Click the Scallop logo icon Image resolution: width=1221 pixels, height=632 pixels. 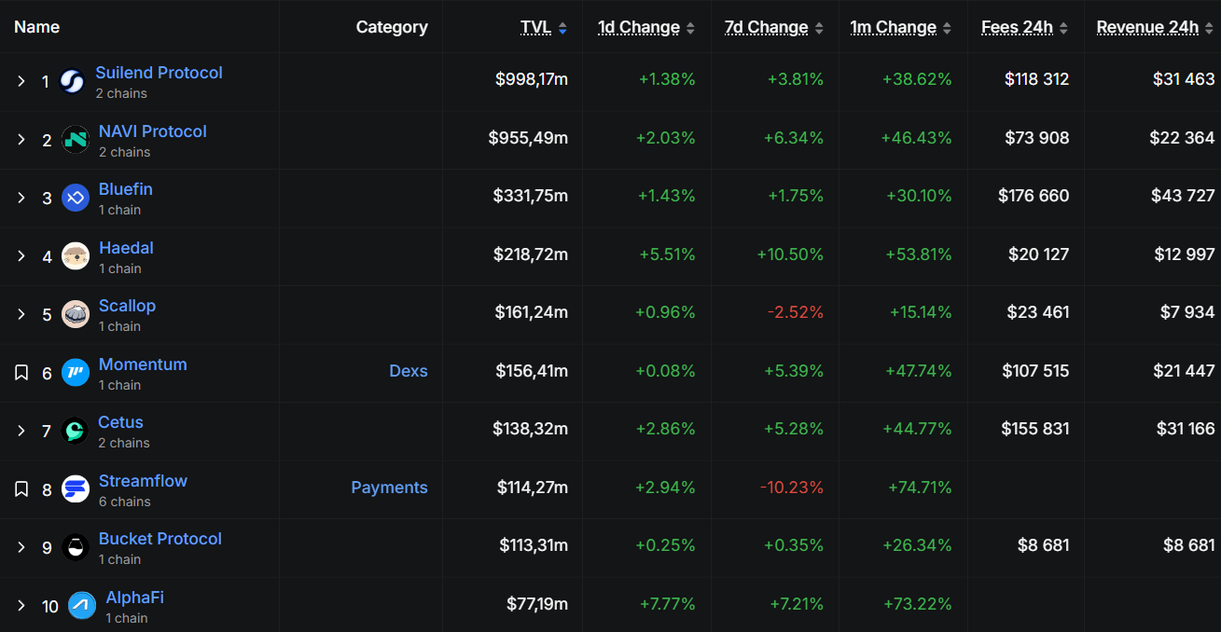coord(76,314)
